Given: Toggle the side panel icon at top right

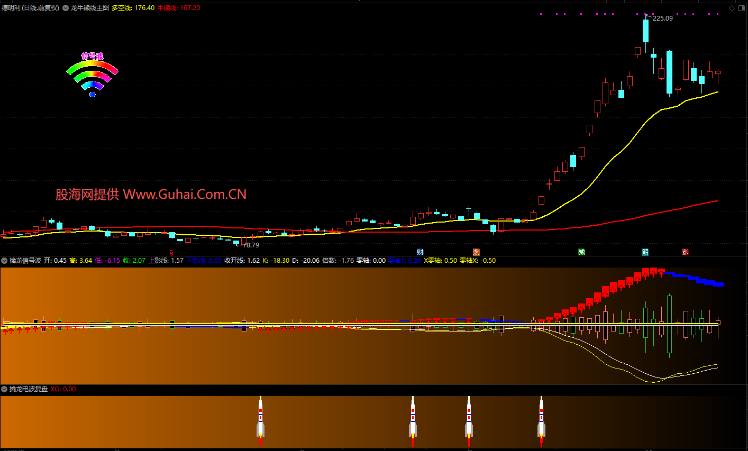Looking at the screenshot, I should [741, 8].
